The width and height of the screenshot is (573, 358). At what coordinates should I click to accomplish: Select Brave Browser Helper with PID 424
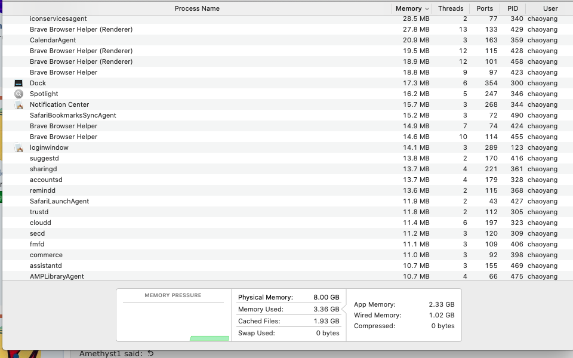tap(288, 126)
